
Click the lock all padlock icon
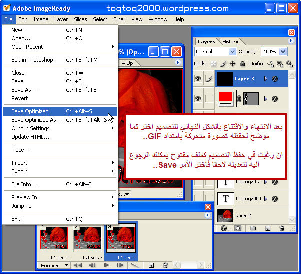242,64
